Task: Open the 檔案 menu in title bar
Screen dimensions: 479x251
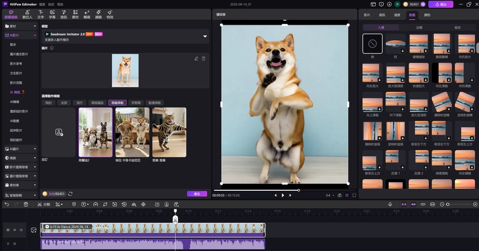Action: click(x=42, y=4)
